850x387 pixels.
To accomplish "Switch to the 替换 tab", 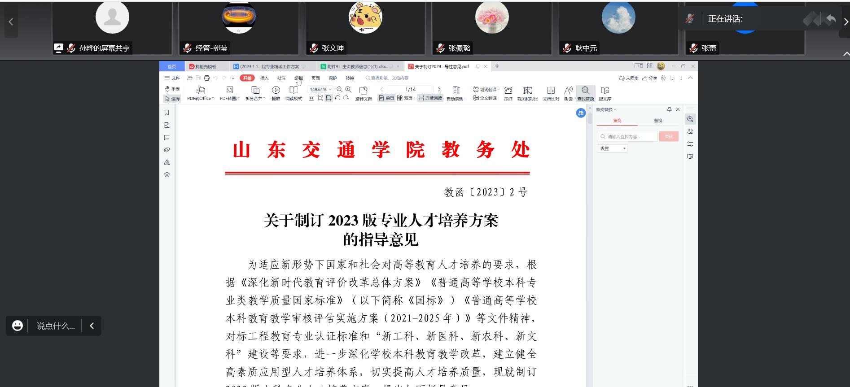I will click(657, 121).
